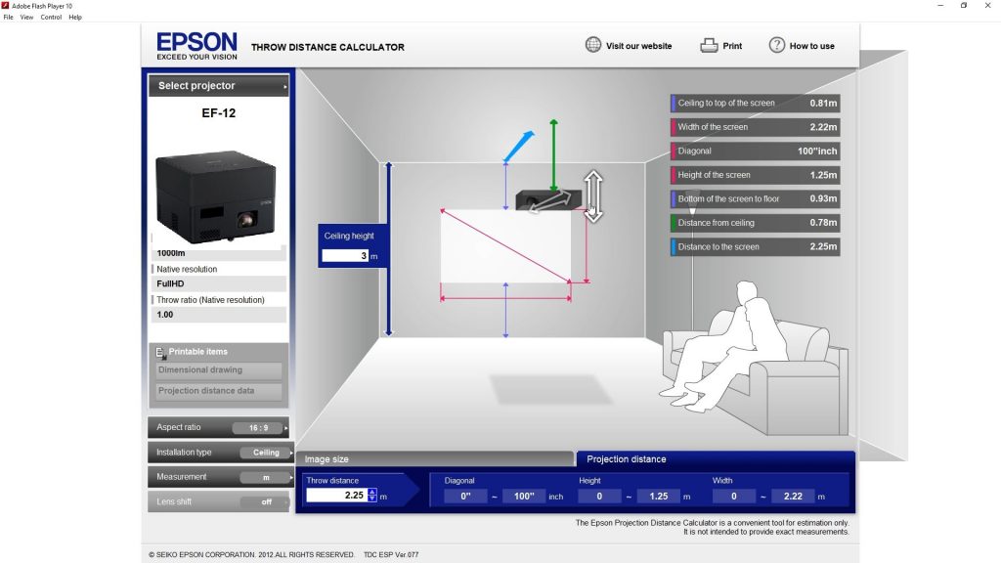Screen dimensions: 1001x563
Task: Click the Print link text
Action: pyautogui.click(x=732, y=46)
